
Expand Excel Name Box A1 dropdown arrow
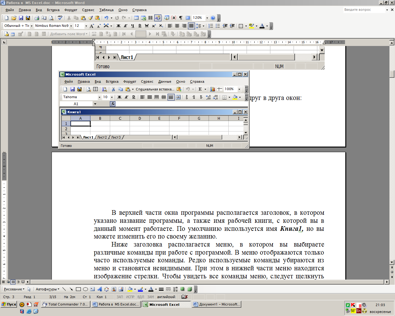tap(95, 104)
